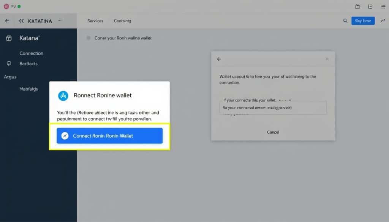This screenshot has height=222, width=389.
Task: Open the hamburger menu in top bar
Action: coord(383,7)
